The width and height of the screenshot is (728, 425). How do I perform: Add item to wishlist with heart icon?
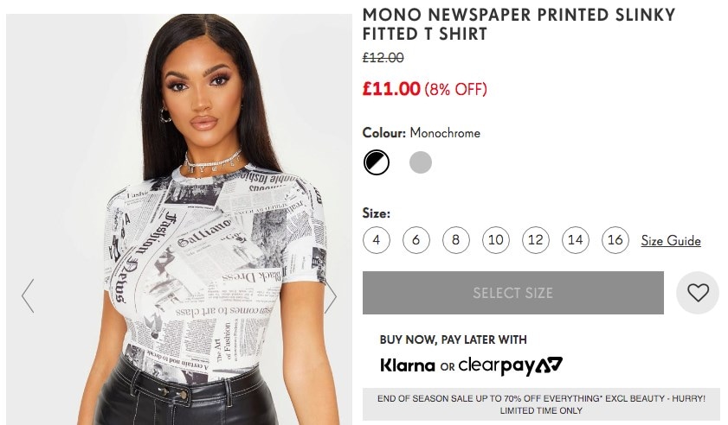(698, 293)
